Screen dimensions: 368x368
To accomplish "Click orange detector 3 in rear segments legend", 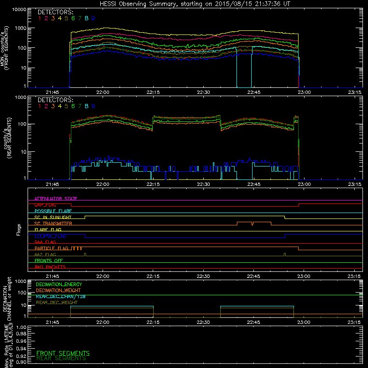I will click(x=53, y=106).
